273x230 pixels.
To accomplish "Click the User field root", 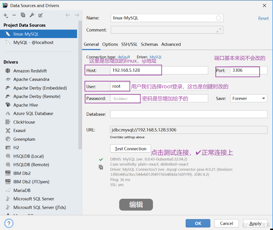I will click(x=159, y=86).
